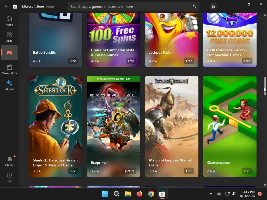Click the Microsoft Store logo icon
The width and height of the screenshot is (267, 200).
pos(15,7)
